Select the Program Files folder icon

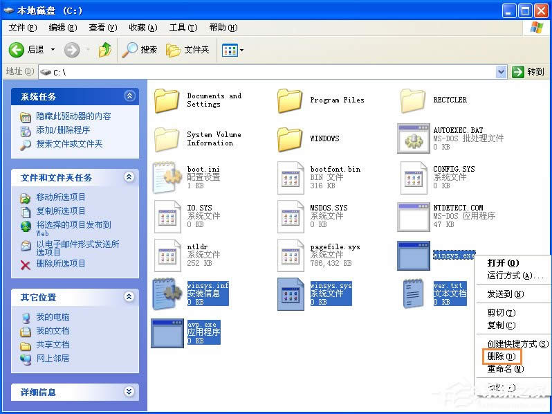(290, 100)
